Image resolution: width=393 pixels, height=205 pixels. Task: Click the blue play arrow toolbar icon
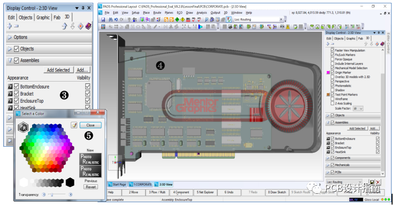[201, 26]
